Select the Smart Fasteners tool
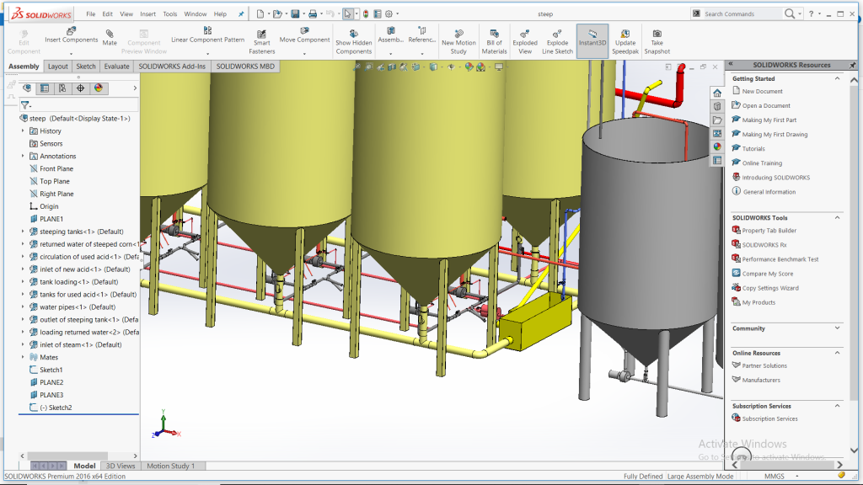This screenshot has height=485, width=863. tap(262, 35)
